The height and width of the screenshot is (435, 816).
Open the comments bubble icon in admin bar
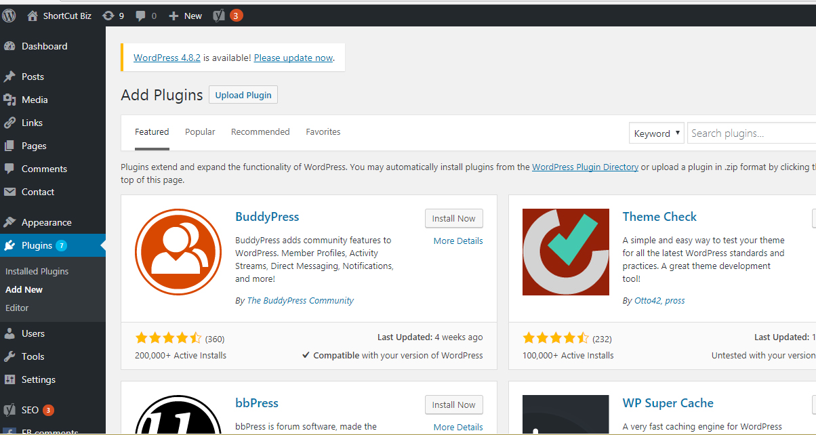click(x=140, y=15)
